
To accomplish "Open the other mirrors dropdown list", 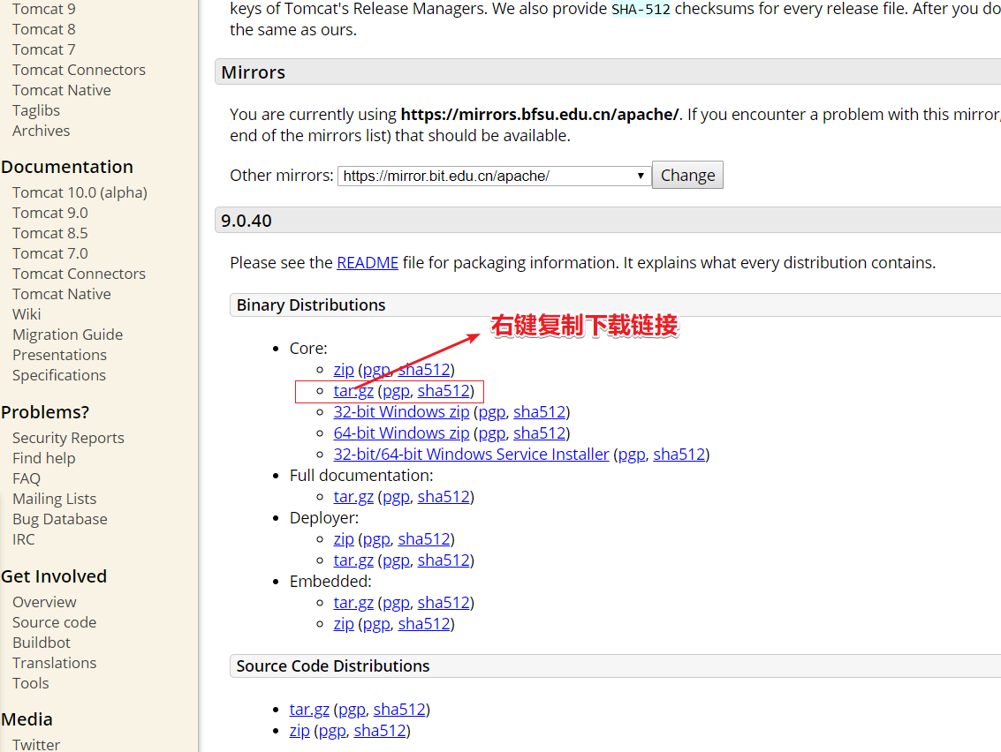I will [494, 176].
